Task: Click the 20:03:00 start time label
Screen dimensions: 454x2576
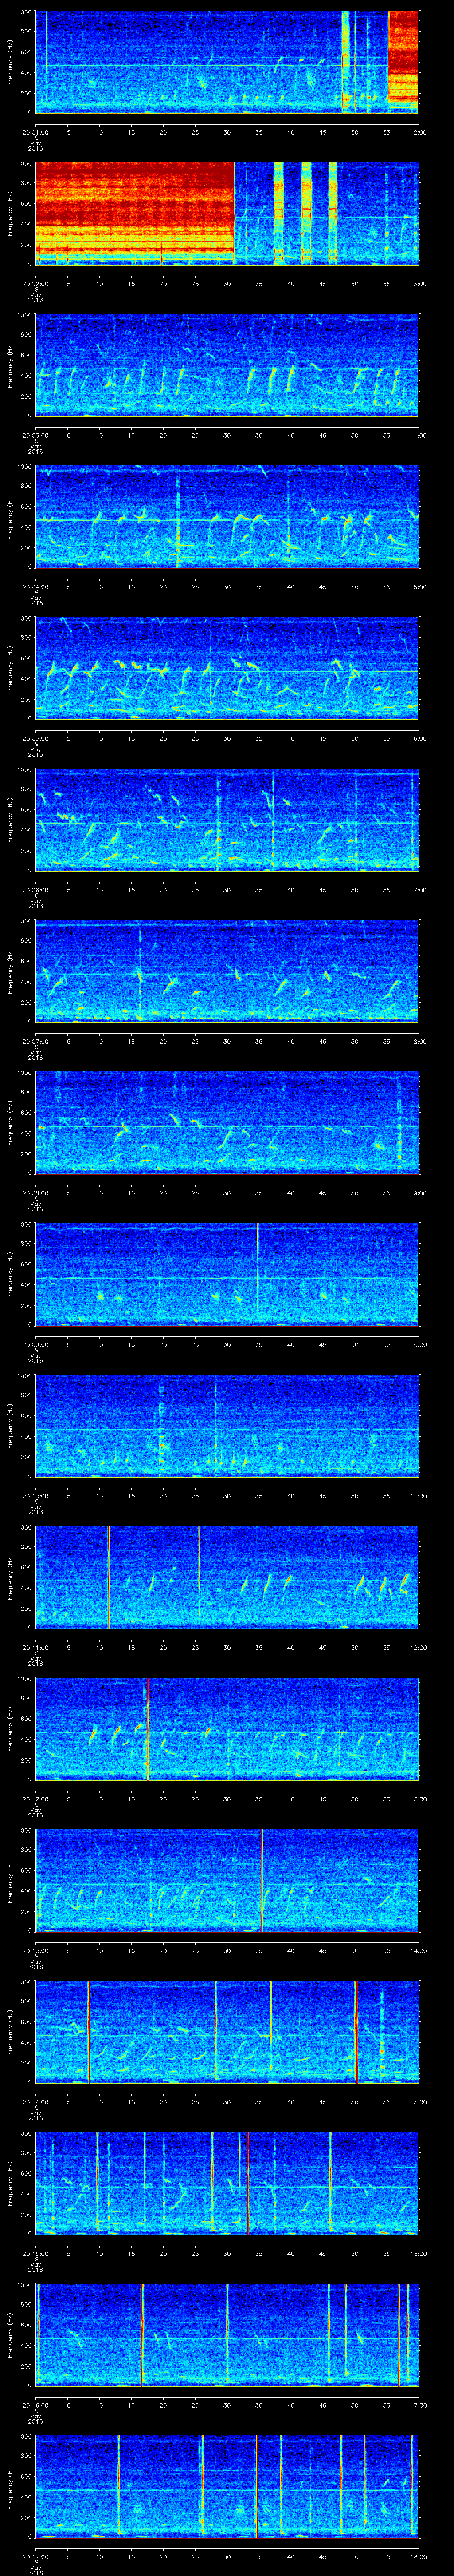Action: coord(35,435)
